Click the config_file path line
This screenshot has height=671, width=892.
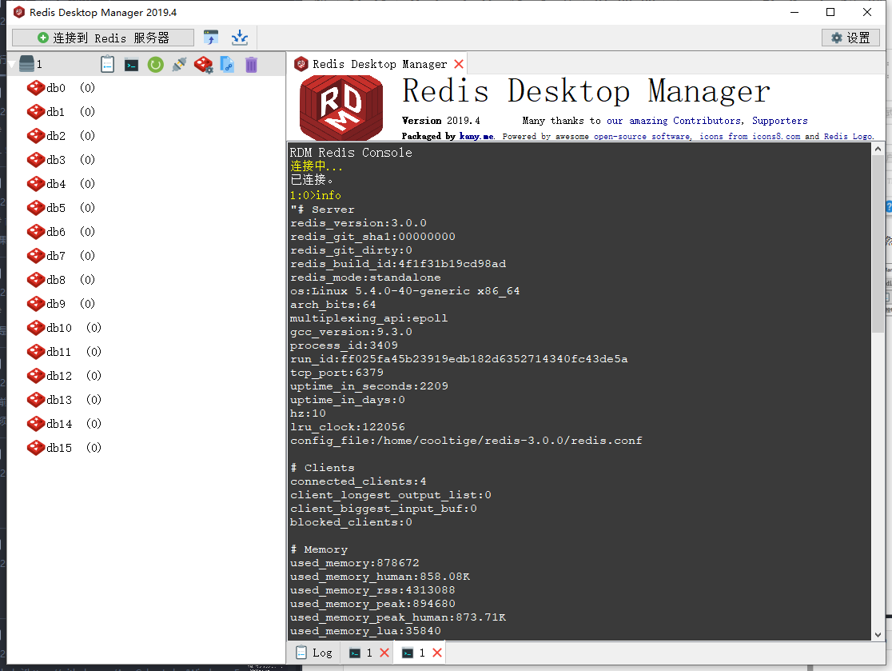tap(466, 441)
